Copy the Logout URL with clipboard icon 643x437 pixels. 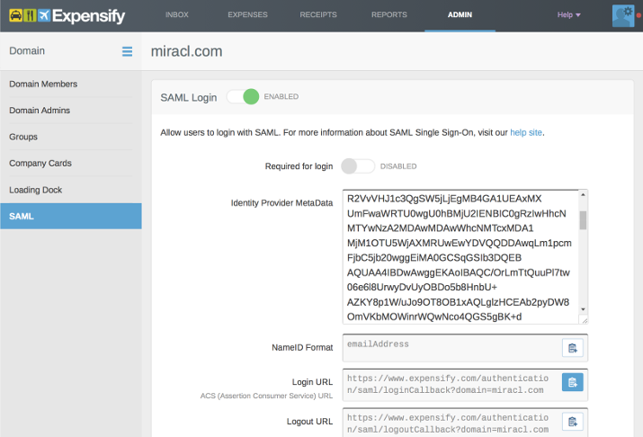[573, 422]
